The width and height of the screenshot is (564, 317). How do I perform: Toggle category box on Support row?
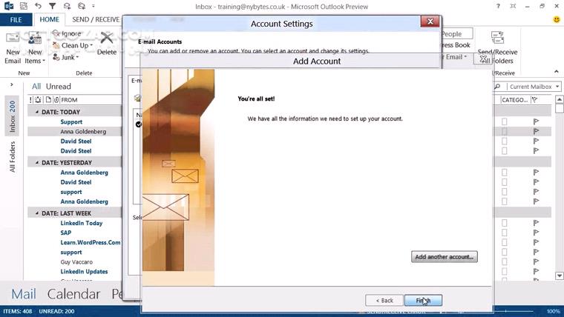(505, 121)
